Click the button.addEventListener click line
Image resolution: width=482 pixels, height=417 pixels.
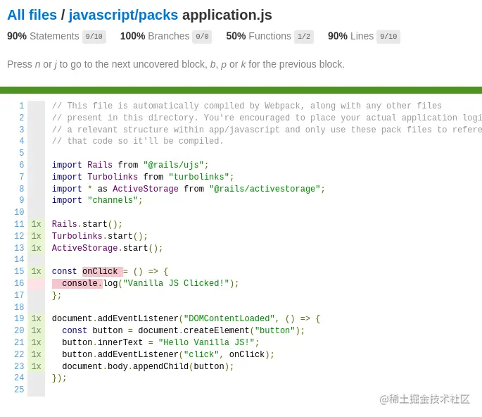(168, 354)
